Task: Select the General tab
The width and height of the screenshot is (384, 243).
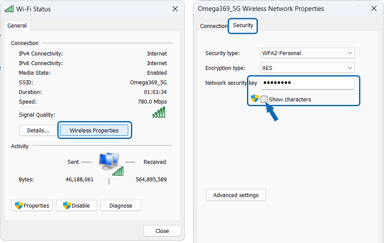Action: click(x=17, y=26)
